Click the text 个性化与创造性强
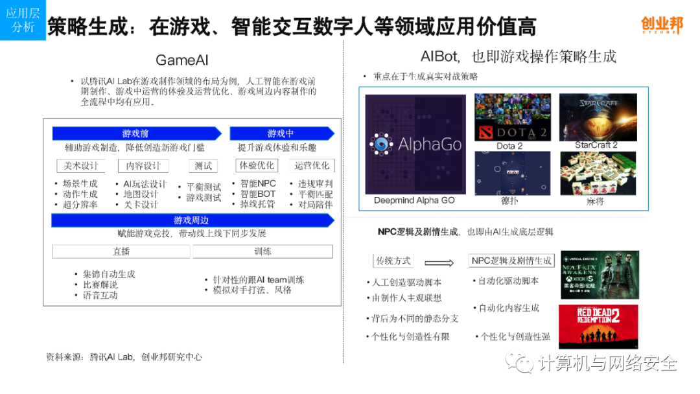 pos(516,337)
